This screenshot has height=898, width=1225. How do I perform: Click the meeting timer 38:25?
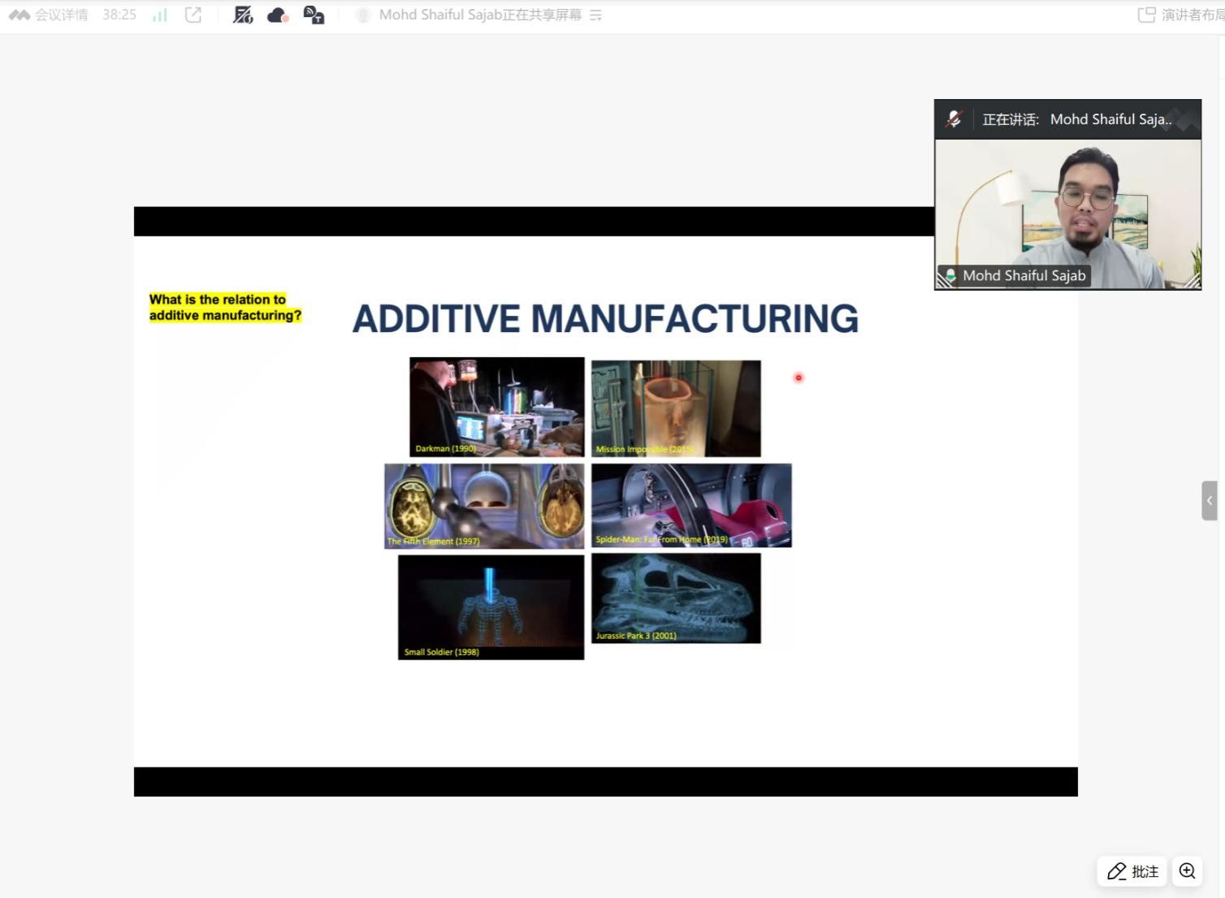coord(119,15)
